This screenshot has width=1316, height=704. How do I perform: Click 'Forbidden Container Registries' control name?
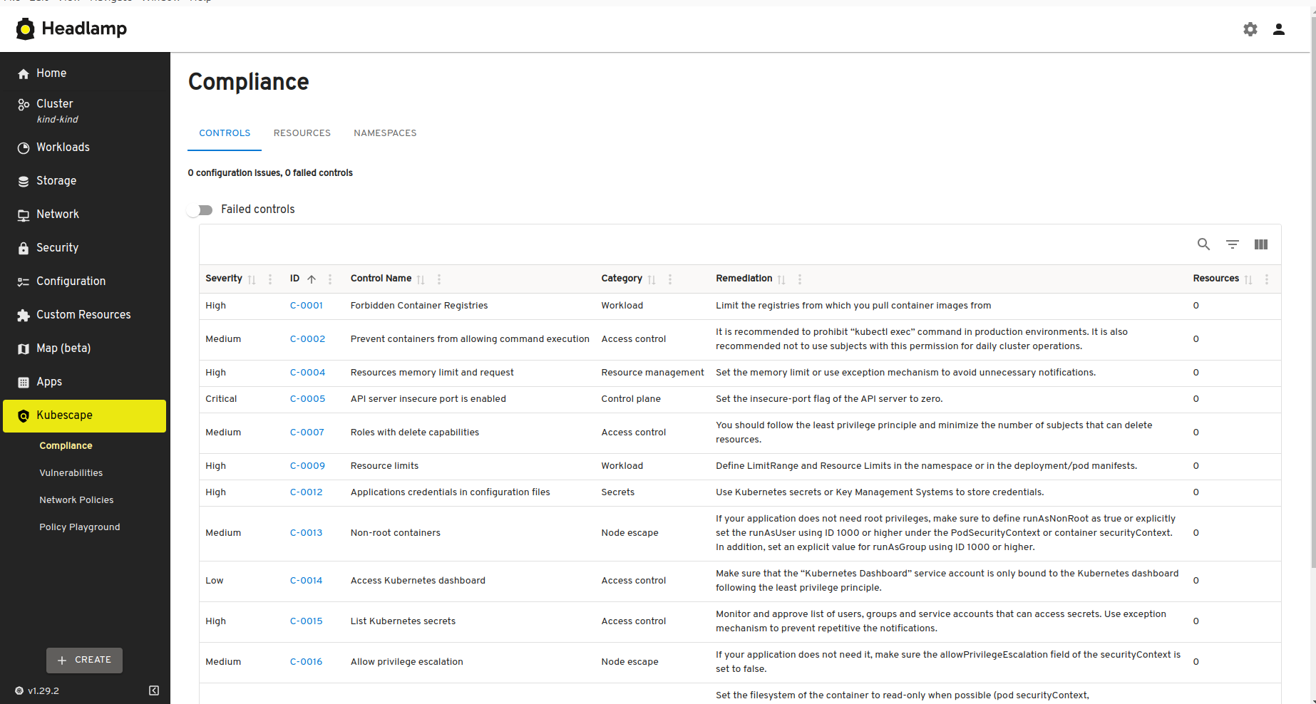[x=419, y=306]
